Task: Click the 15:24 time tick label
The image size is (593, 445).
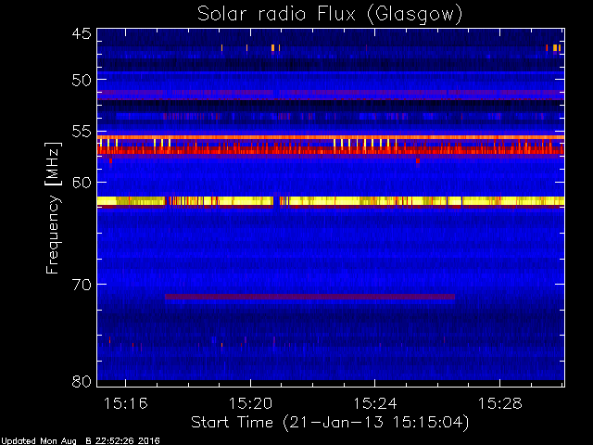Action: pyautogui.click(x=375, y=403)
